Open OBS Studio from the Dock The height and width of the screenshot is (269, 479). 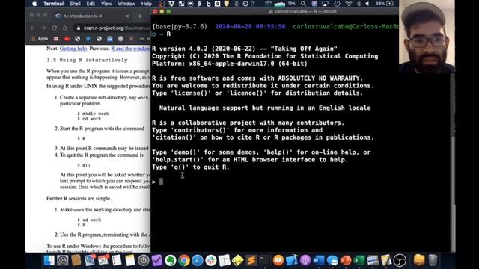(x=400, y=261)
